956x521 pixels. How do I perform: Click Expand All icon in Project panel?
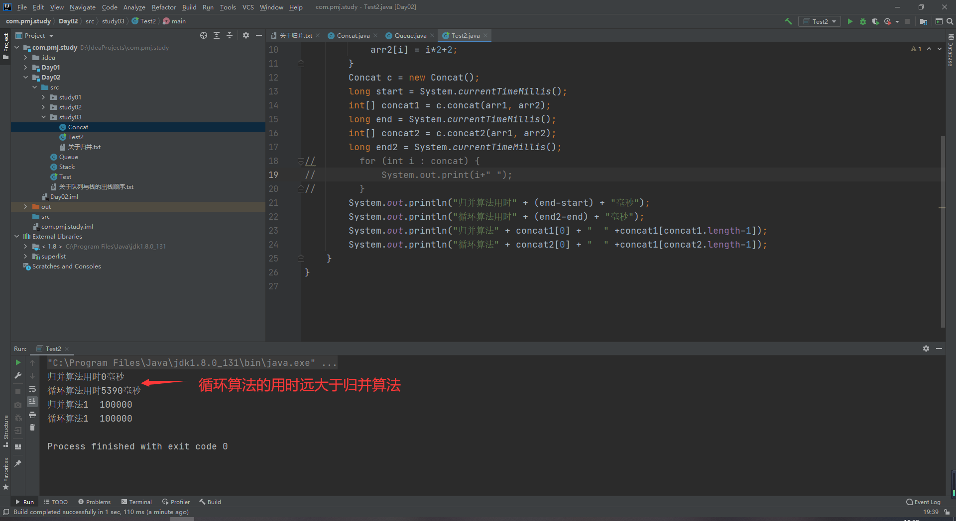(x=217, y=35)
